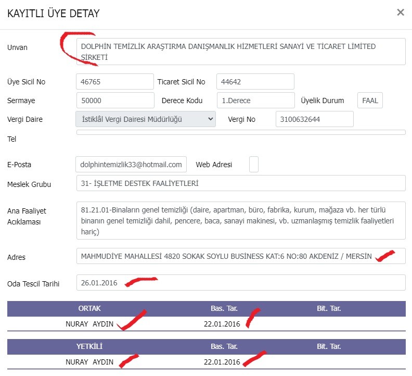Click the E-Posta label
412x376 pixels.
[19, 165]
